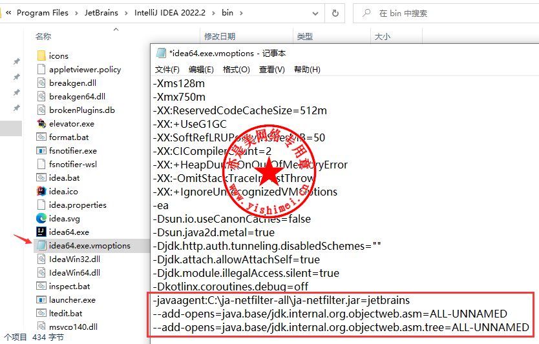Click the idea64.exe IntelliJ icon

41,232
